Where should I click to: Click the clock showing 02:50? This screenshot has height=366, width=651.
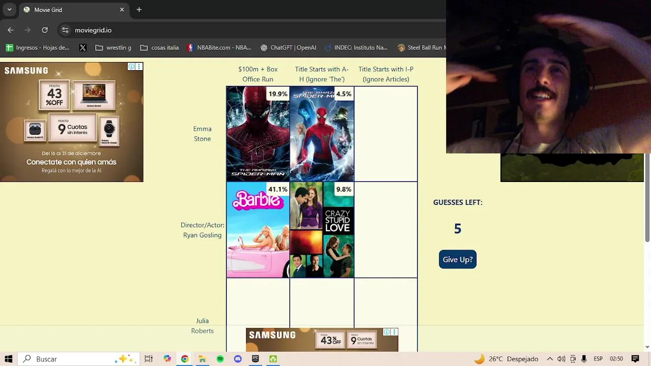(616, 359)
